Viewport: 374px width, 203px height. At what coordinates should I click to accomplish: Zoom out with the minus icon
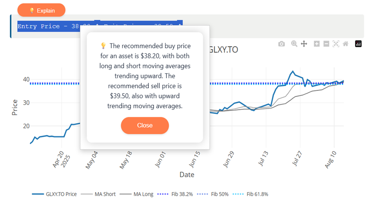pyautogui.click(x=326, y=44)
